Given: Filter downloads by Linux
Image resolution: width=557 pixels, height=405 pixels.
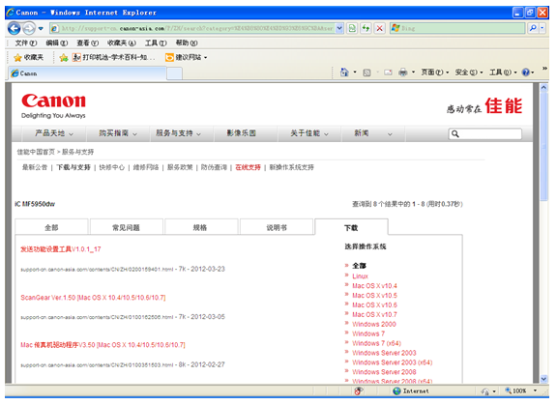Looking at the screenshot, I should 360,276.
